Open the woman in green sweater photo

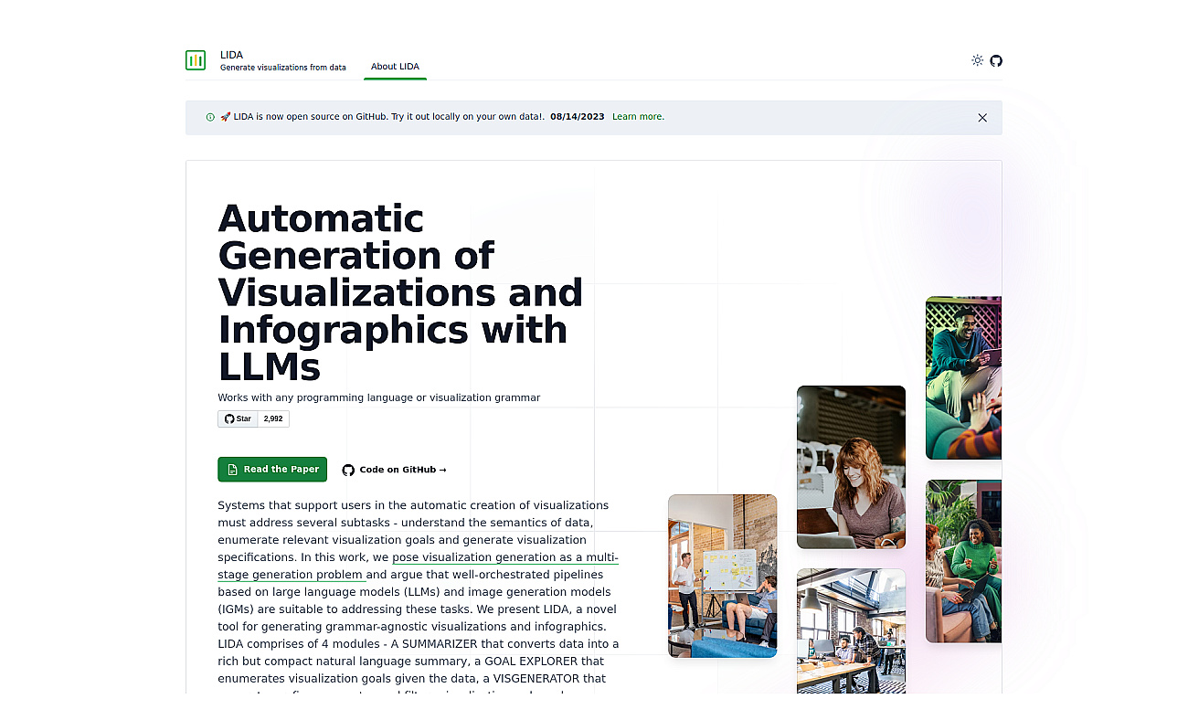pos(963,561)
